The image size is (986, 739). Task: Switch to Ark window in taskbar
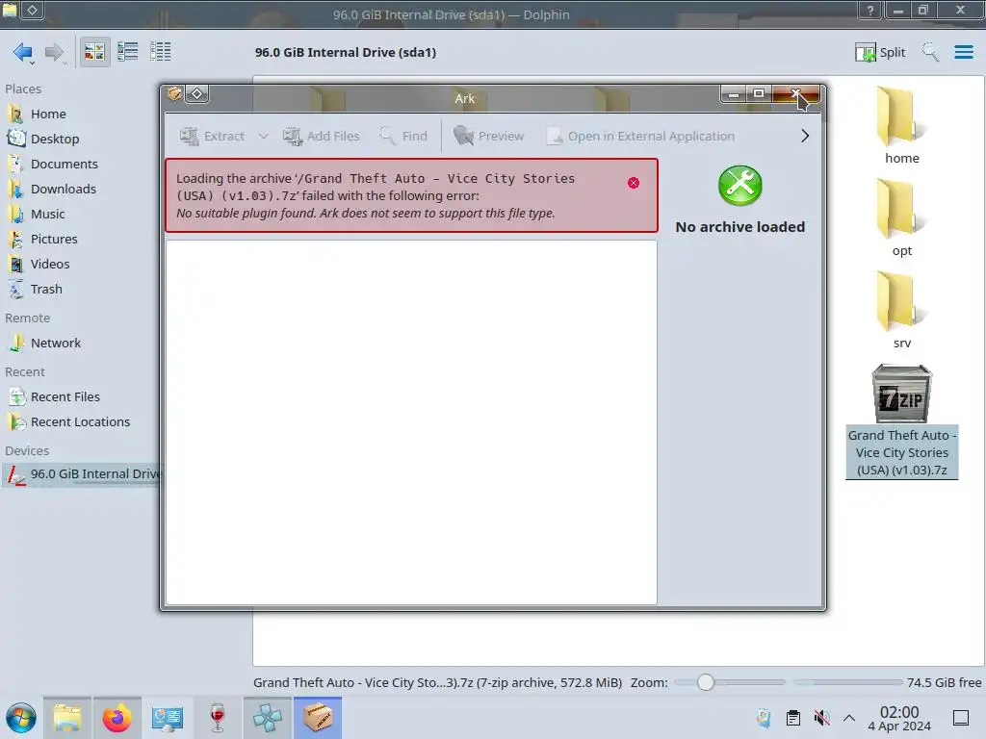pyautogui.click(x=318, y=718)
